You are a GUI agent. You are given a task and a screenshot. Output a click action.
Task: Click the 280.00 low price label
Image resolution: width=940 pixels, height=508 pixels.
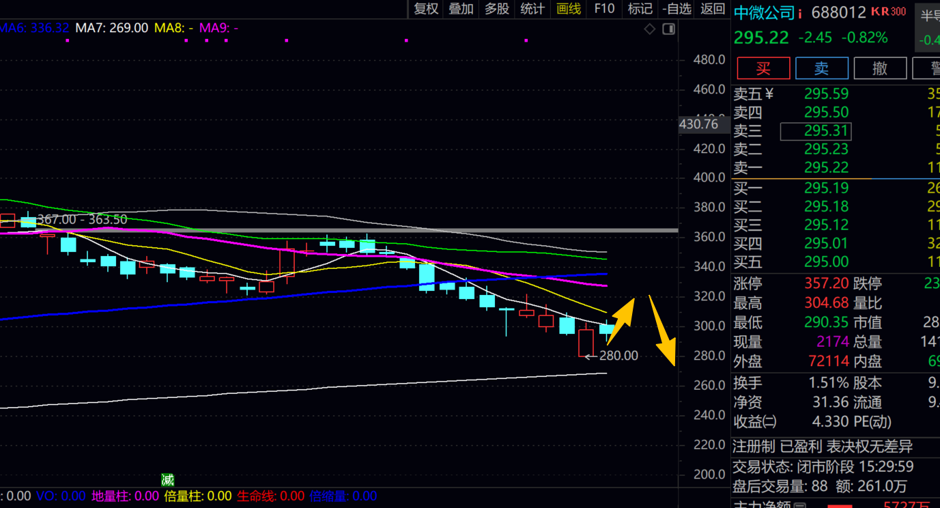tap(618, 356)
